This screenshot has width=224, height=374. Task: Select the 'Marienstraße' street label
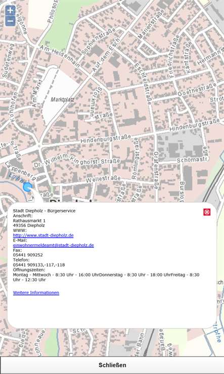151,24
